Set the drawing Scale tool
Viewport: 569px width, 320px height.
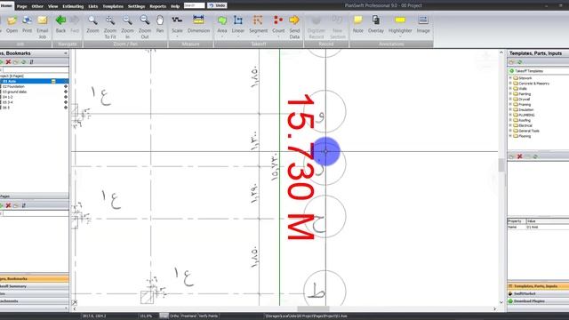177,24
